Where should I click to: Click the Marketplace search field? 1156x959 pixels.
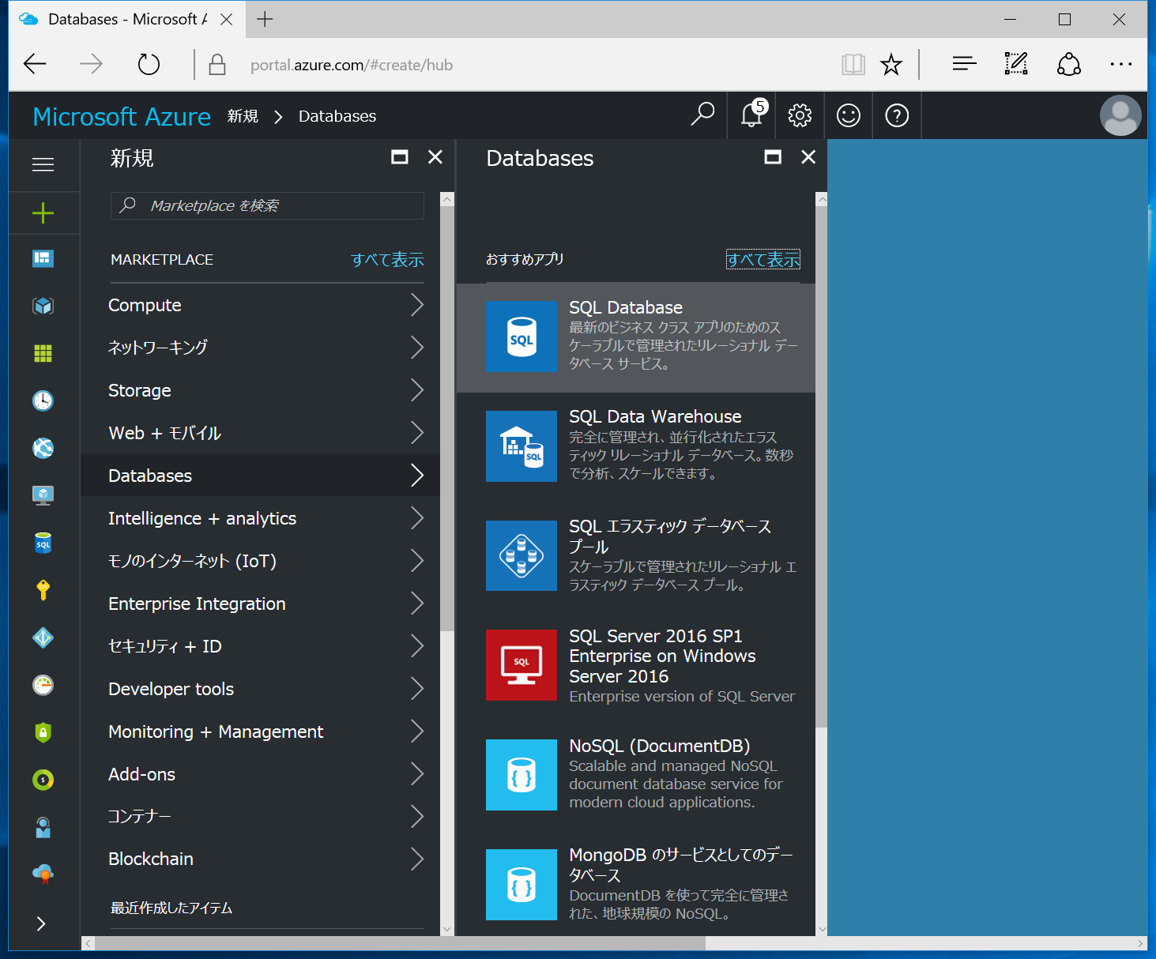coord(267,205)
